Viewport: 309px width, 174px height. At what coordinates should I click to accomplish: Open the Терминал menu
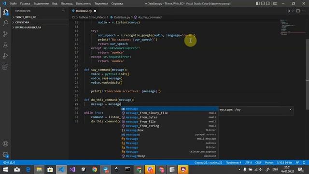pos(101,3)
